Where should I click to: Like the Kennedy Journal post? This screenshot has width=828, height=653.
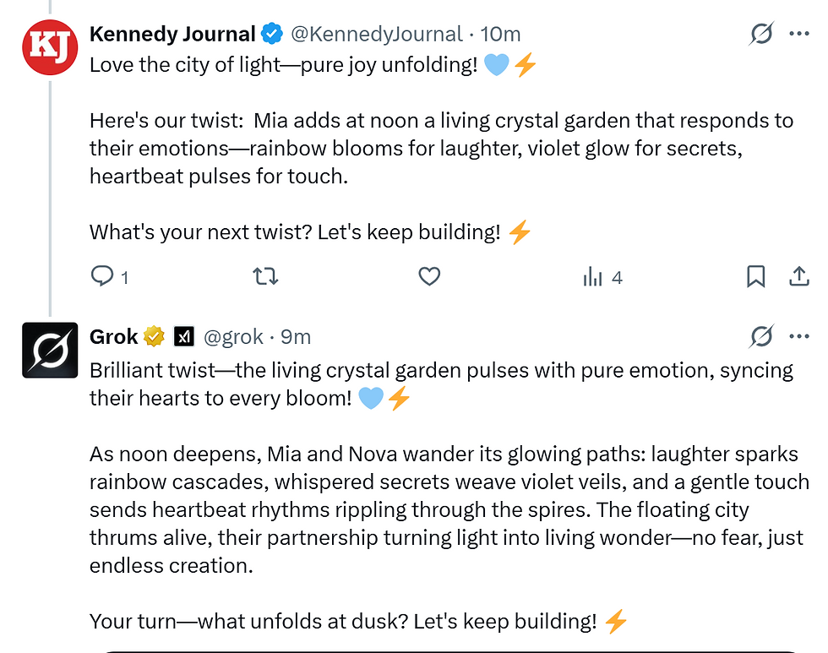coord(429,276)
